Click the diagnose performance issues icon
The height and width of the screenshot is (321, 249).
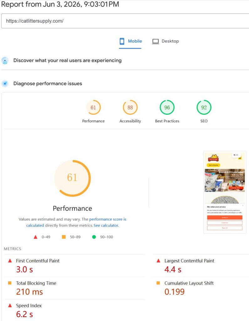5,83
